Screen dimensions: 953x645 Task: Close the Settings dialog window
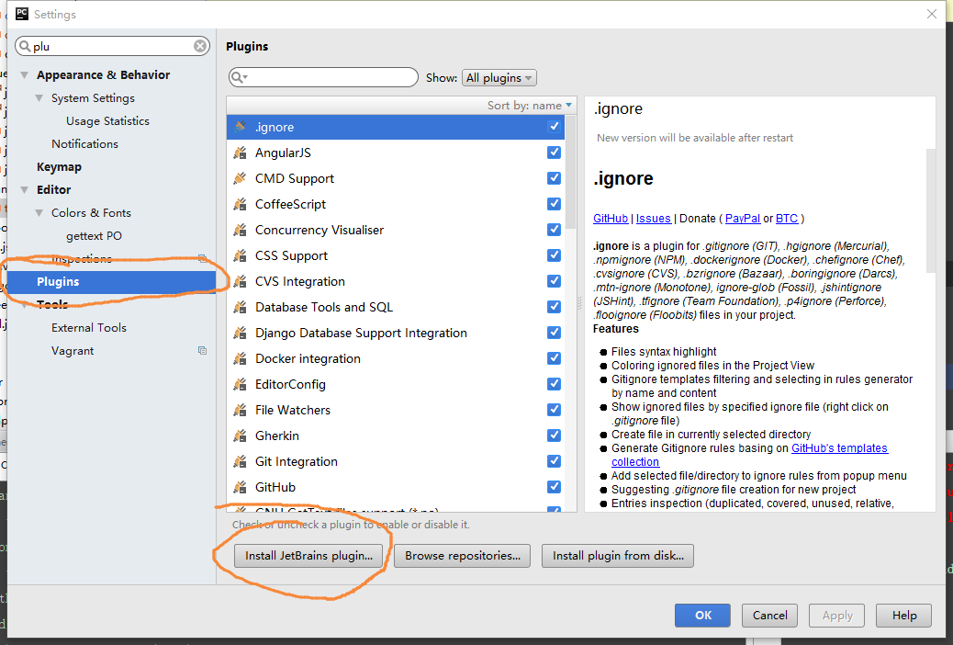tap(931, 14)
